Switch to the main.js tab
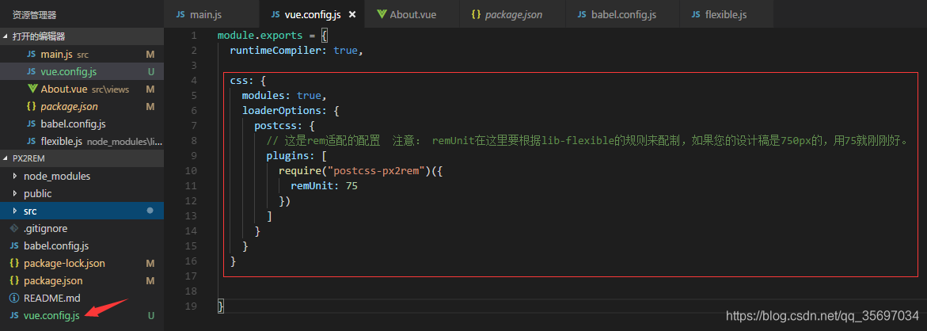927x331 pixels. [x=211, y=14]
